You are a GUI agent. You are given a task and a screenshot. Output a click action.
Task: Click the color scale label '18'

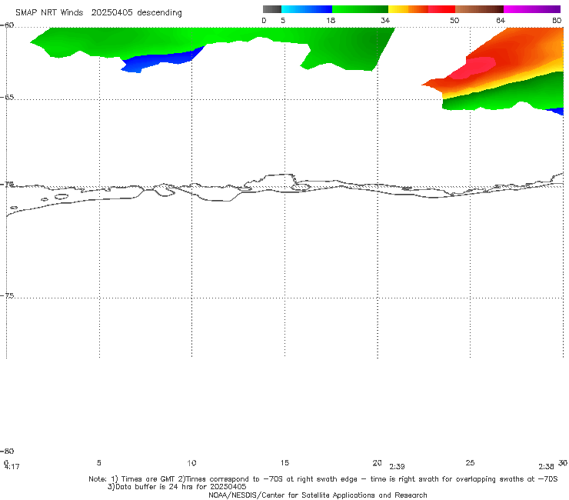(x=331, y=20)
